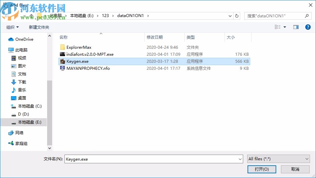Viewport: 316px width, 178px height.
Task: Click the 566 KB size cell
Action: click(x=242, y=61)
